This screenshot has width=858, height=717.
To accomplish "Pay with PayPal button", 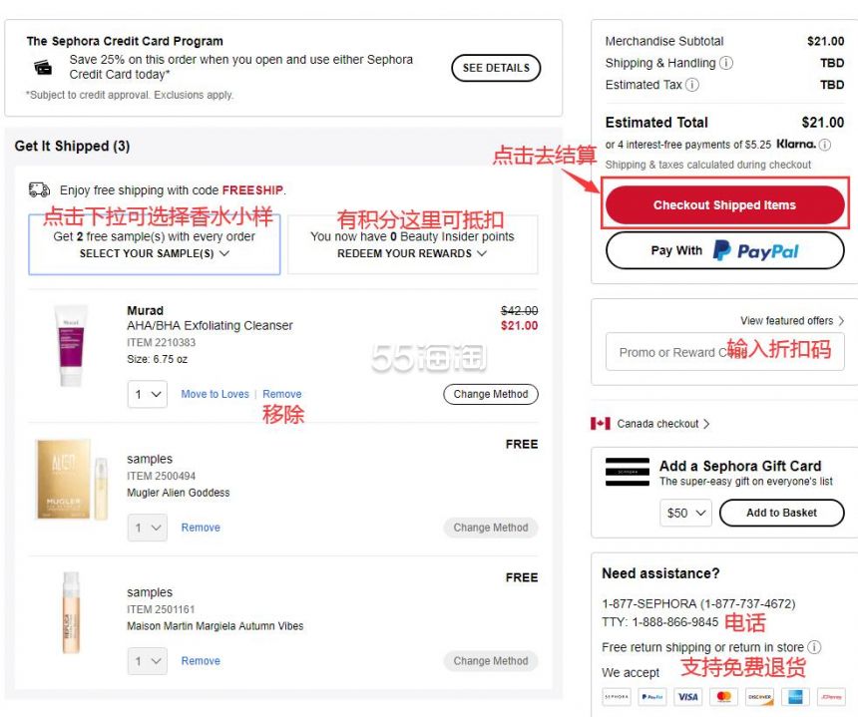I will tap(724, 250).
